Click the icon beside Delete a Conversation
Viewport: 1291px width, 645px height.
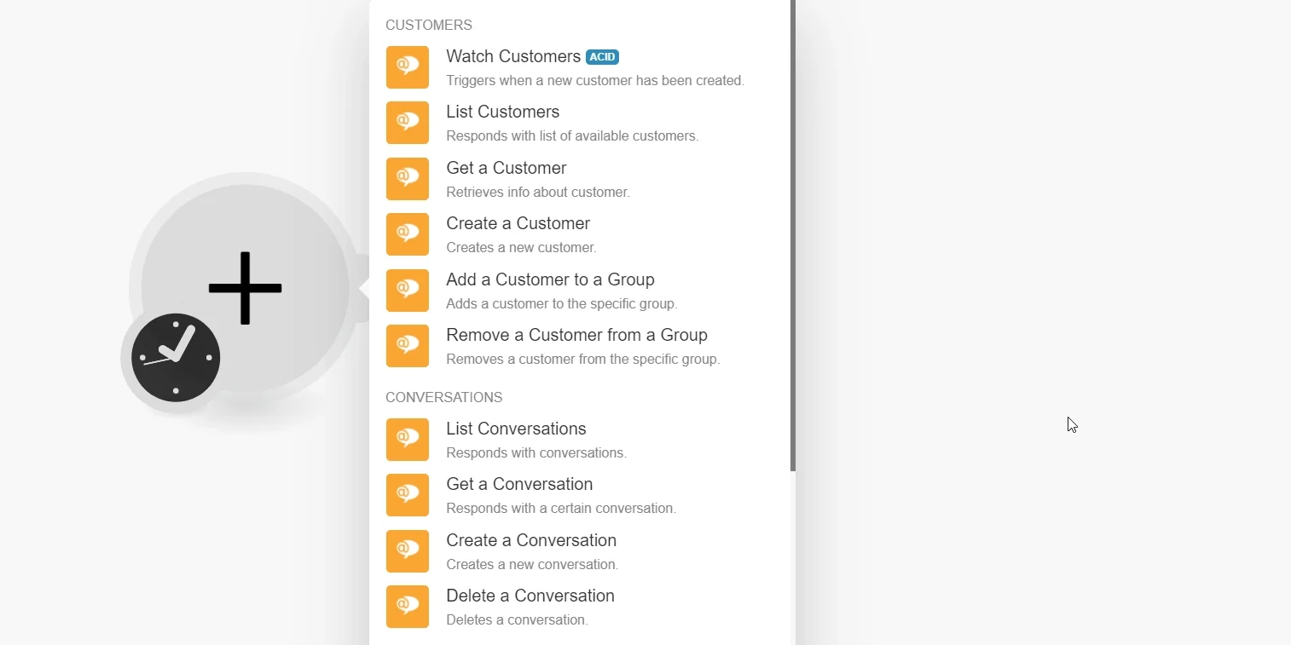click(x=408, y=607)
